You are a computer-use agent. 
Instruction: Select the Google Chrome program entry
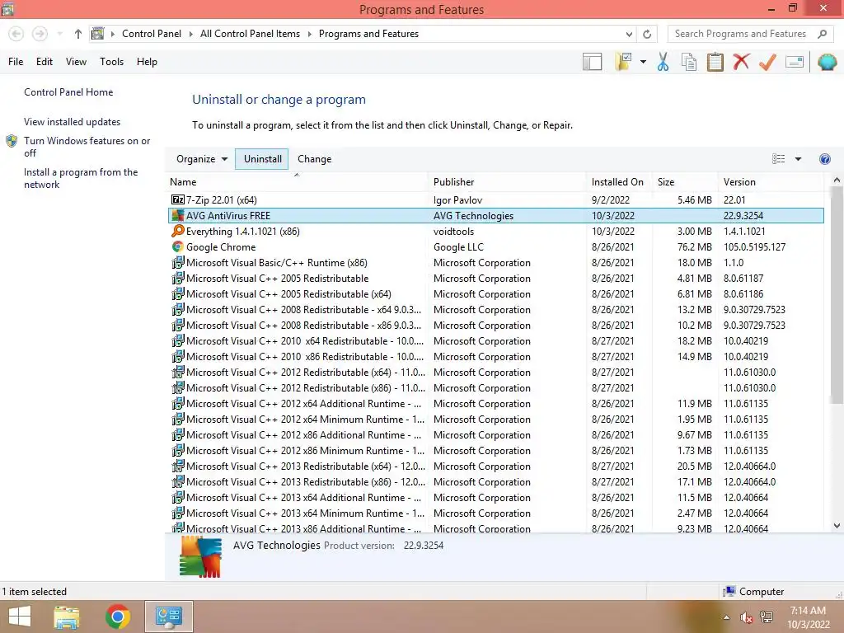pos(495,247)
